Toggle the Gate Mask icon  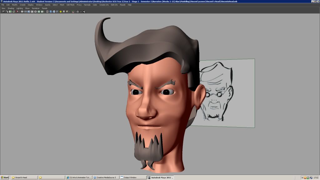click(32, 12)
